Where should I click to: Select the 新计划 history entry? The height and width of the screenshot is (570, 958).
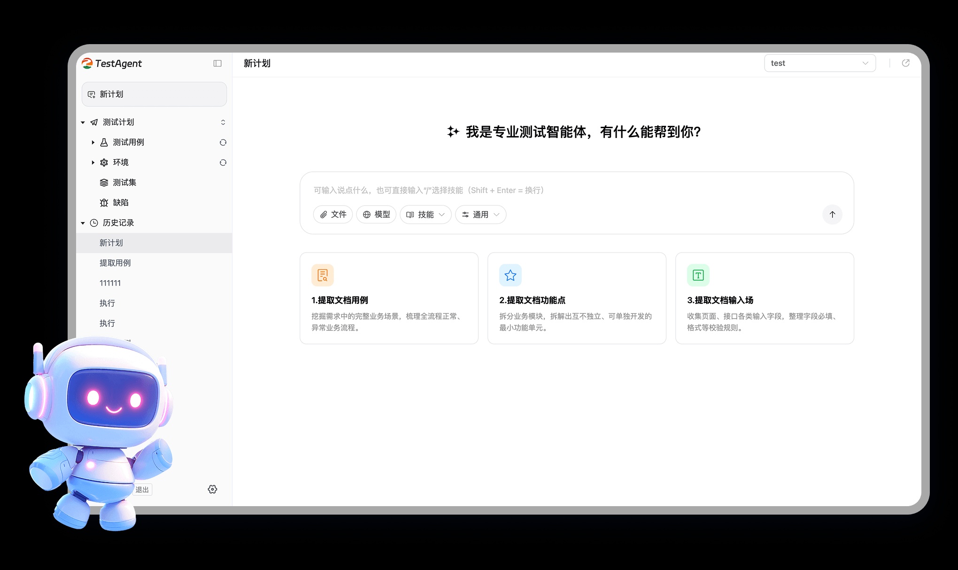(154, 243)
